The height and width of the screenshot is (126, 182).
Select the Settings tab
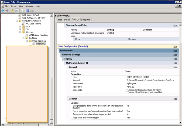click(x=75, y=19)
